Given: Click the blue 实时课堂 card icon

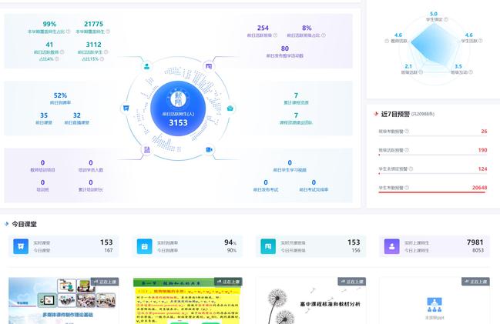Looking at the screenshot, I should [21, 246].
